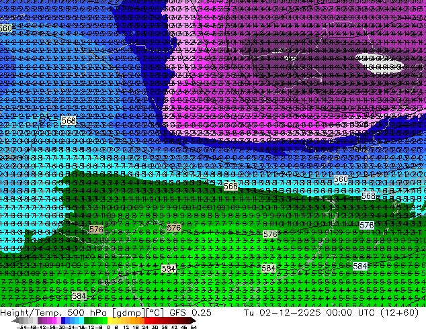Click the 568 contour label on the right side
This screenshot has height=329, width=426.
[368, 195]
